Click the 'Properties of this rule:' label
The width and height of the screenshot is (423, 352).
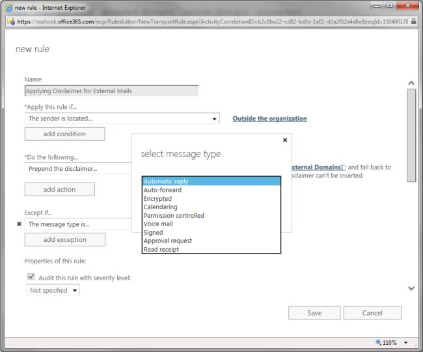point(55,261)
